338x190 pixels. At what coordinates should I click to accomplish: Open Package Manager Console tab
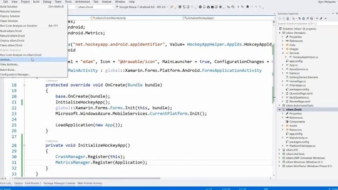[x=59, y=183]
